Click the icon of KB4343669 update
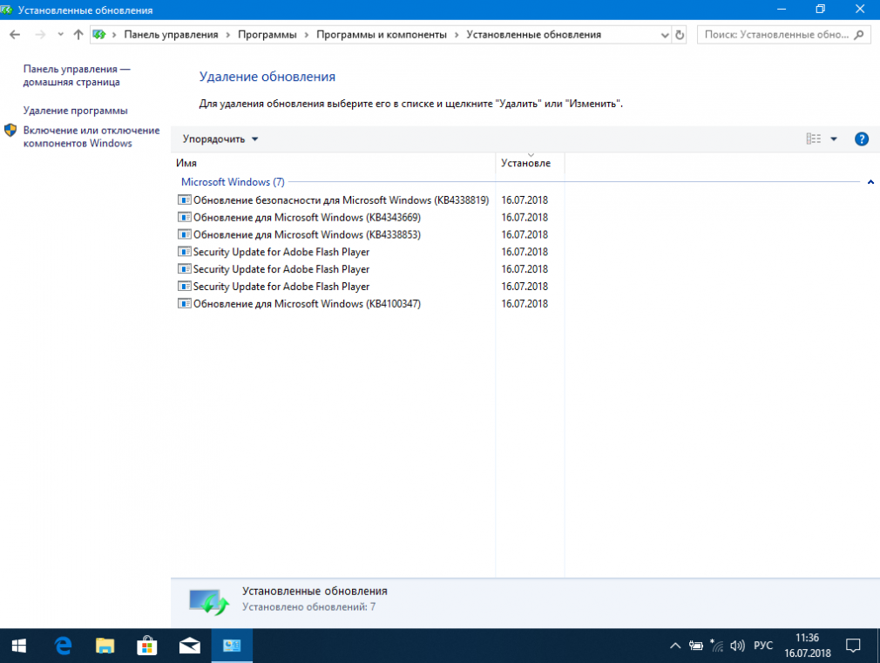The image size is (880, 663). point(184,217)
